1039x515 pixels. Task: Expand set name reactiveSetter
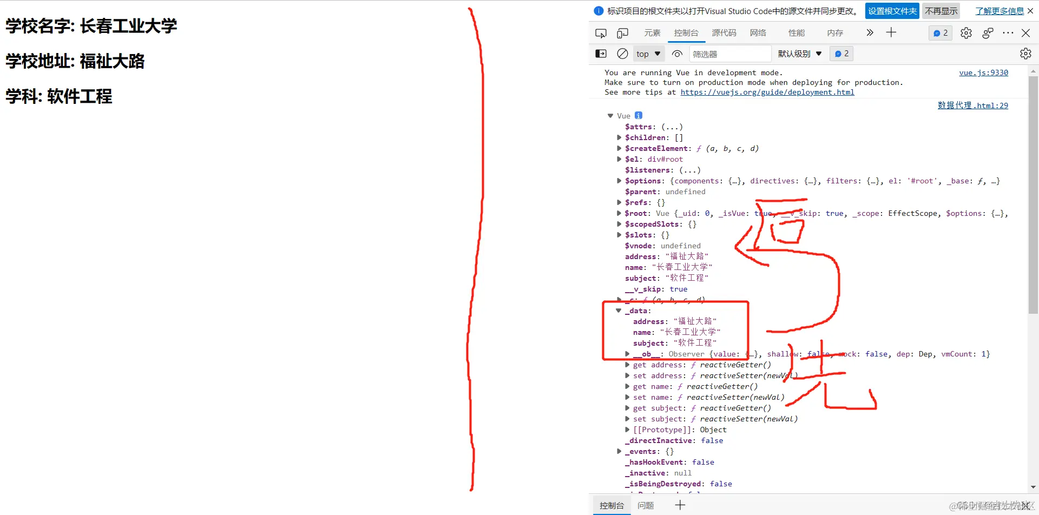[x=627, y=397]
